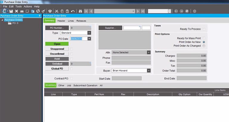229x122 pixels.
Task: Switch to the Releases tab
Action: pyautogui.click(x=81, y=21)
